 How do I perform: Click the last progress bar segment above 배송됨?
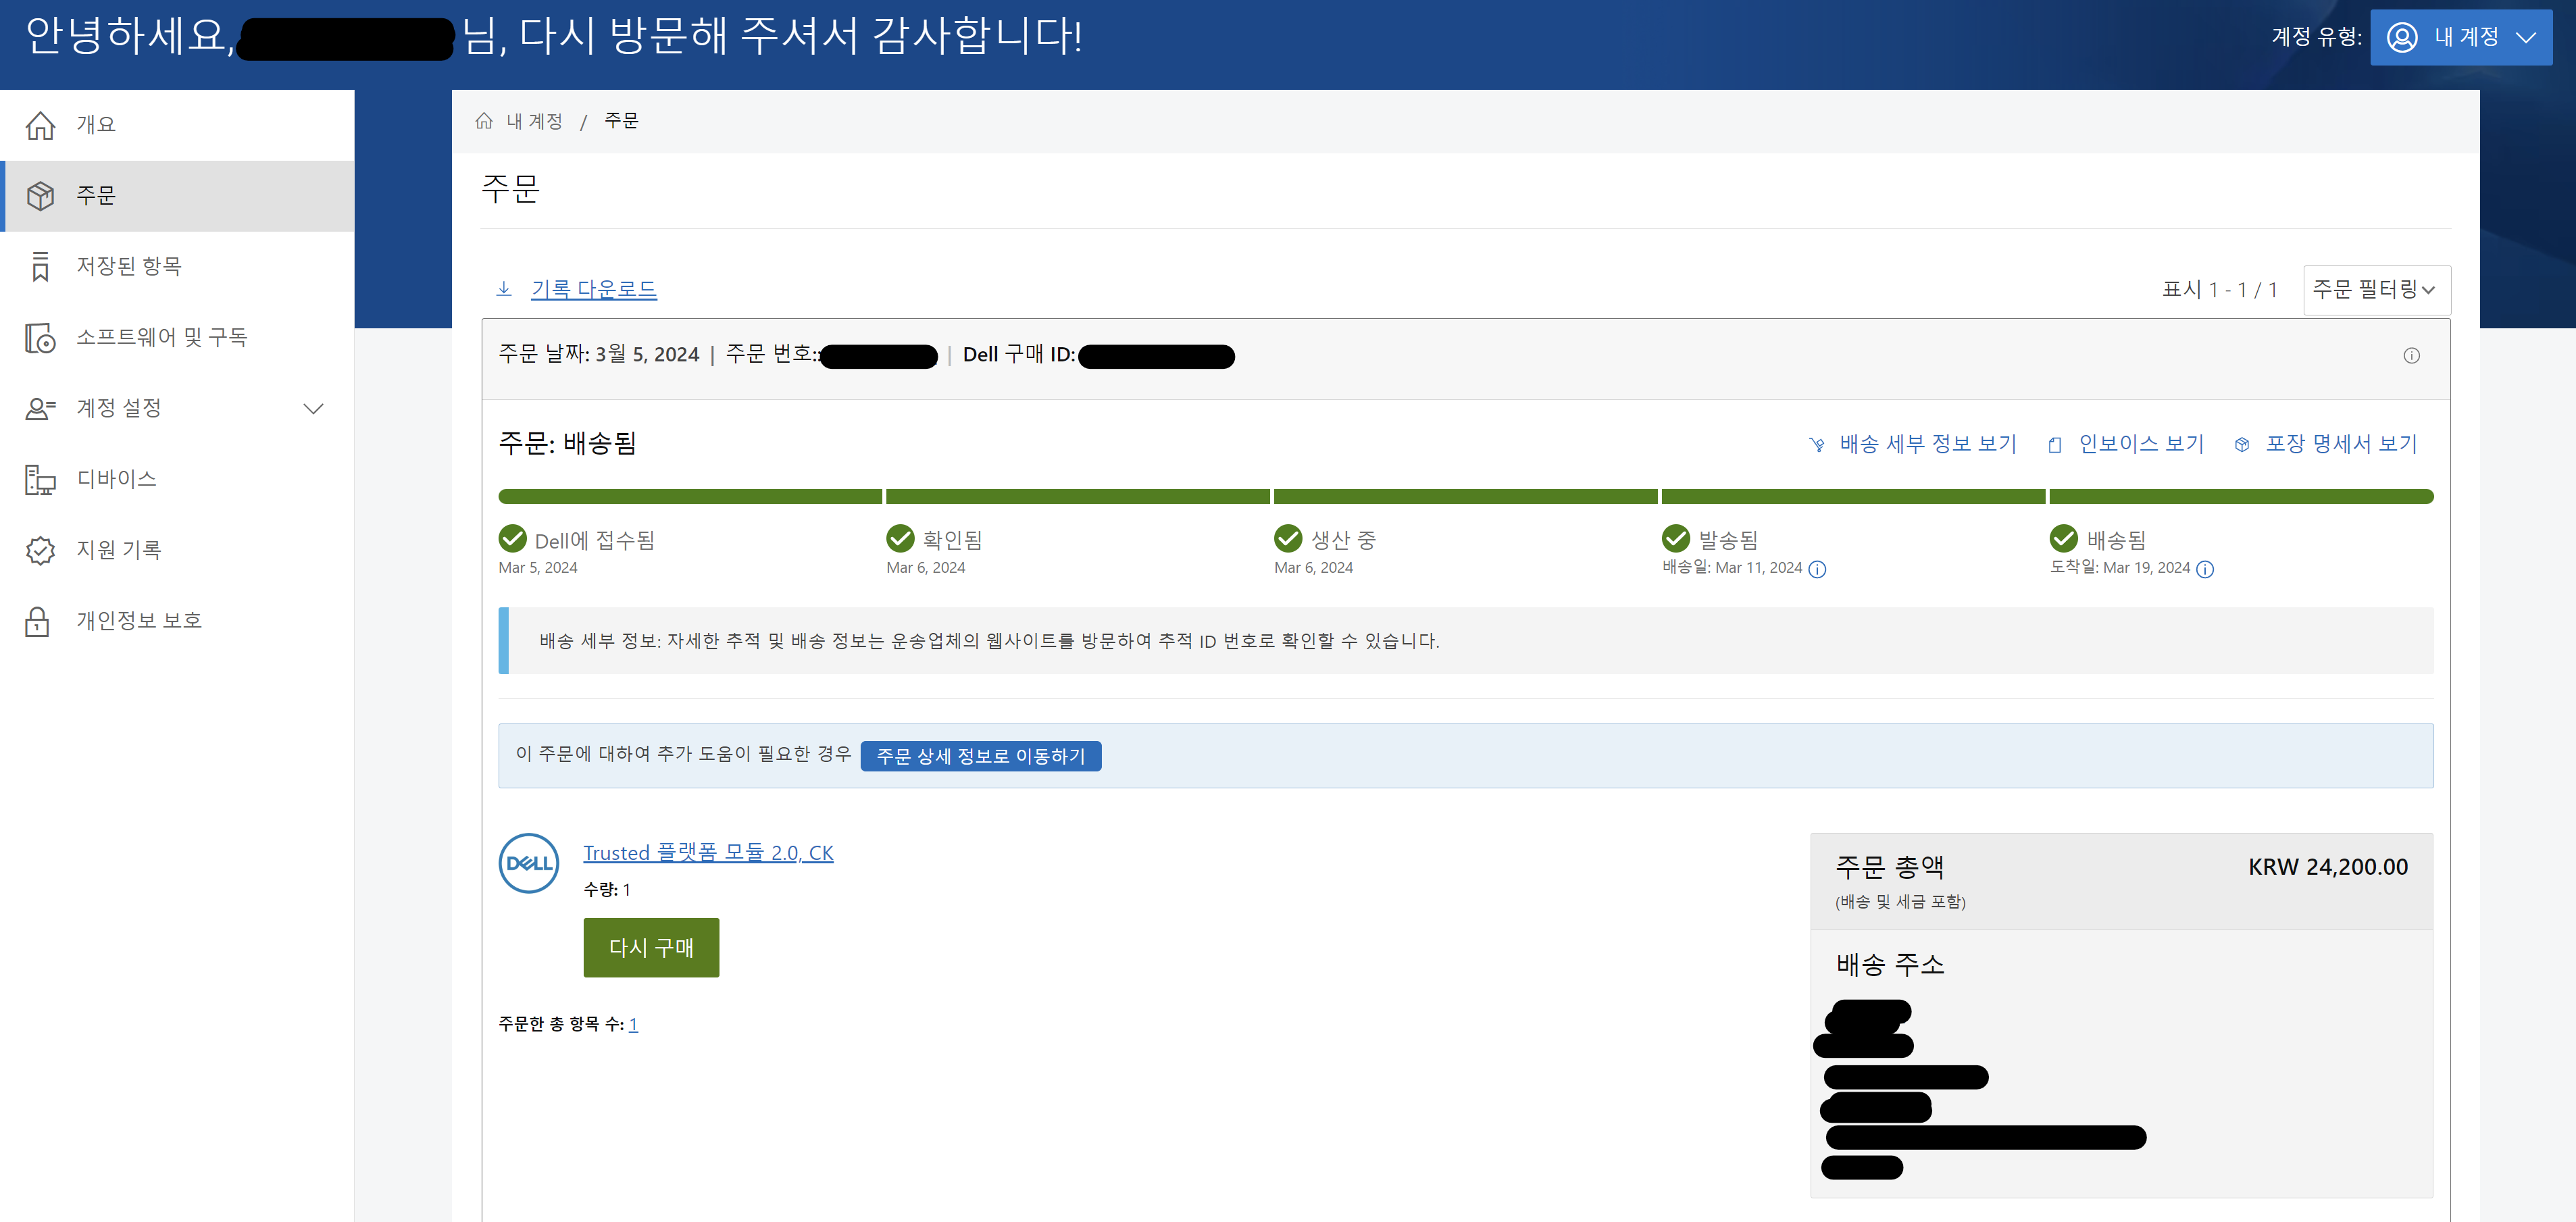click(2242, 497)
